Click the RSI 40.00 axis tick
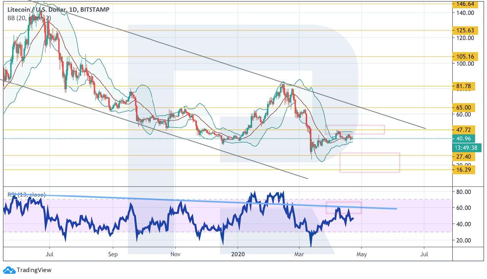 pyautogui.click(x=464, y=224)
